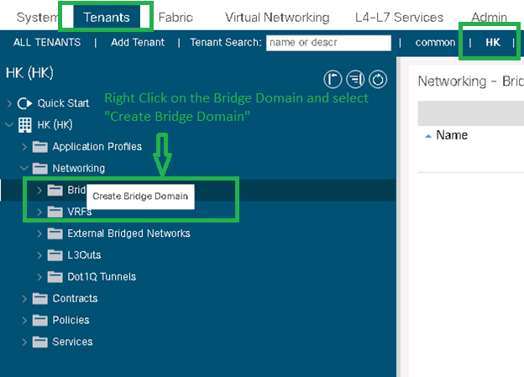This screenshot has height=377, width=524.
Task: Open the Admin tab
Action: click(489, 18)
